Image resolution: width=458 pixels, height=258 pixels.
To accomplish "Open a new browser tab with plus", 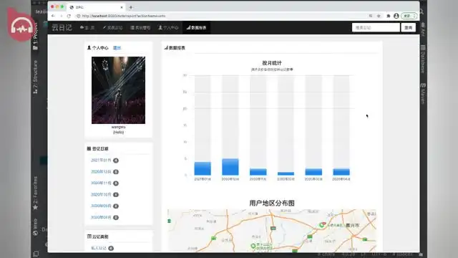I will click(131, 7).
